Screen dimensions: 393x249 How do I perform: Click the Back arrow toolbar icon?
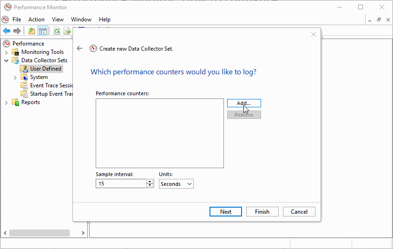[x=7, y=31]
